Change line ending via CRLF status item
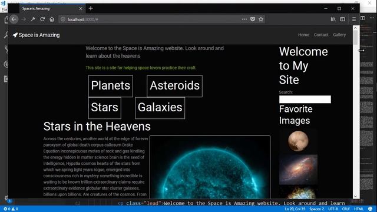The height and width of the screenshot is (212, 377). click(x=346, y=209)
